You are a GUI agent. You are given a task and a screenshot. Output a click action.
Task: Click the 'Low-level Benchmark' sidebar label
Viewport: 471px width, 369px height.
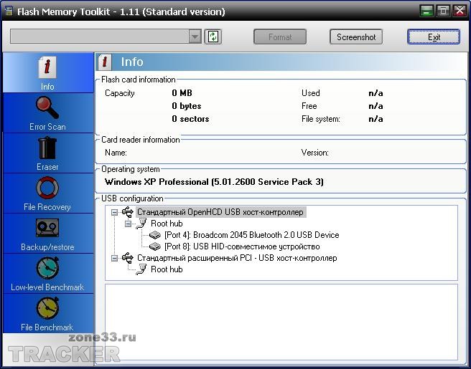[x=47, y=287]
